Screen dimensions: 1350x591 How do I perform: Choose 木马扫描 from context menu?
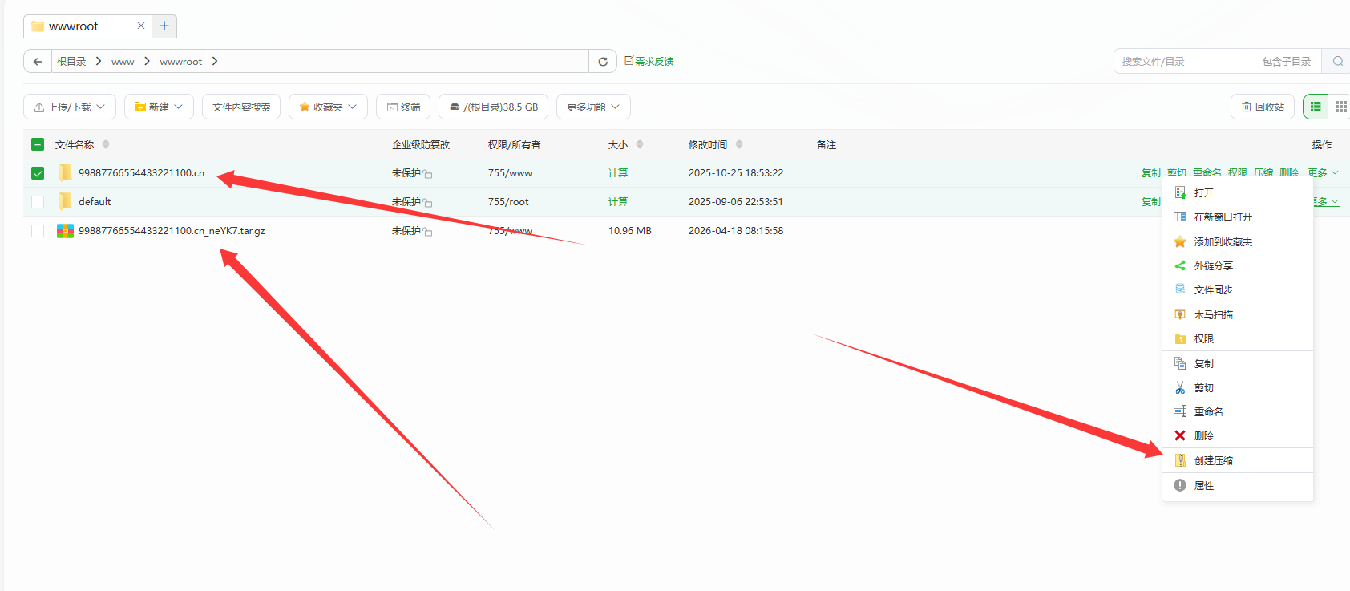(x=1213, y=315)
